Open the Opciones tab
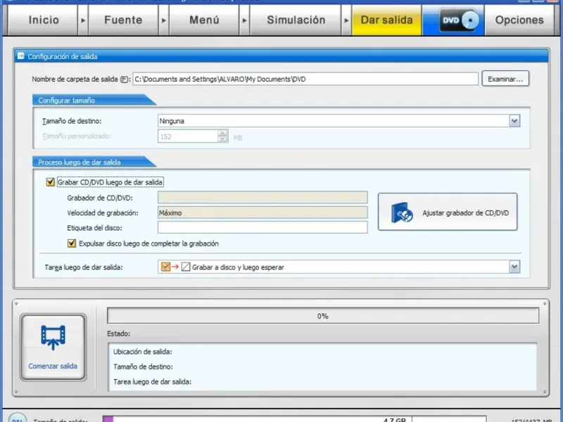Screen dimensions: 563x422 519,20
